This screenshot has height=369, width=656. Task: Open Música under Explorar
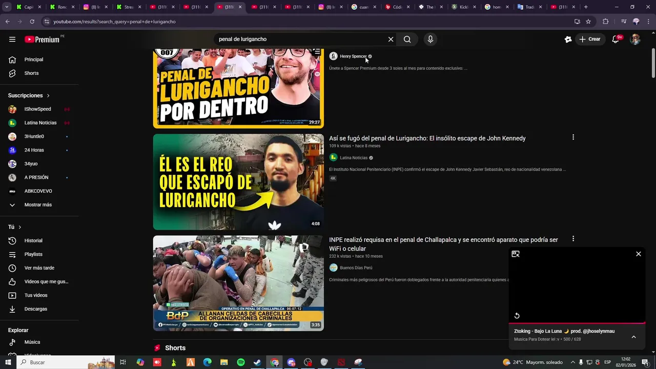(x=40, y=342)
